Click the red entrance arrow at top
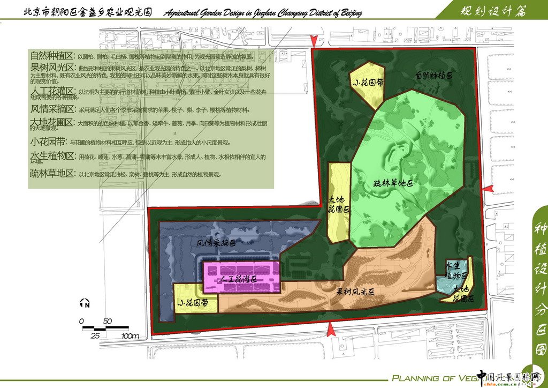The image size is (548, 388). pos(314,41)
